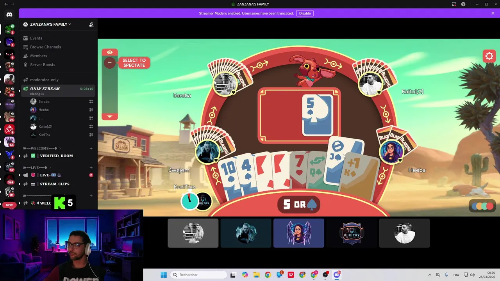Open the taskbar volume icon

tap(472, 275)
